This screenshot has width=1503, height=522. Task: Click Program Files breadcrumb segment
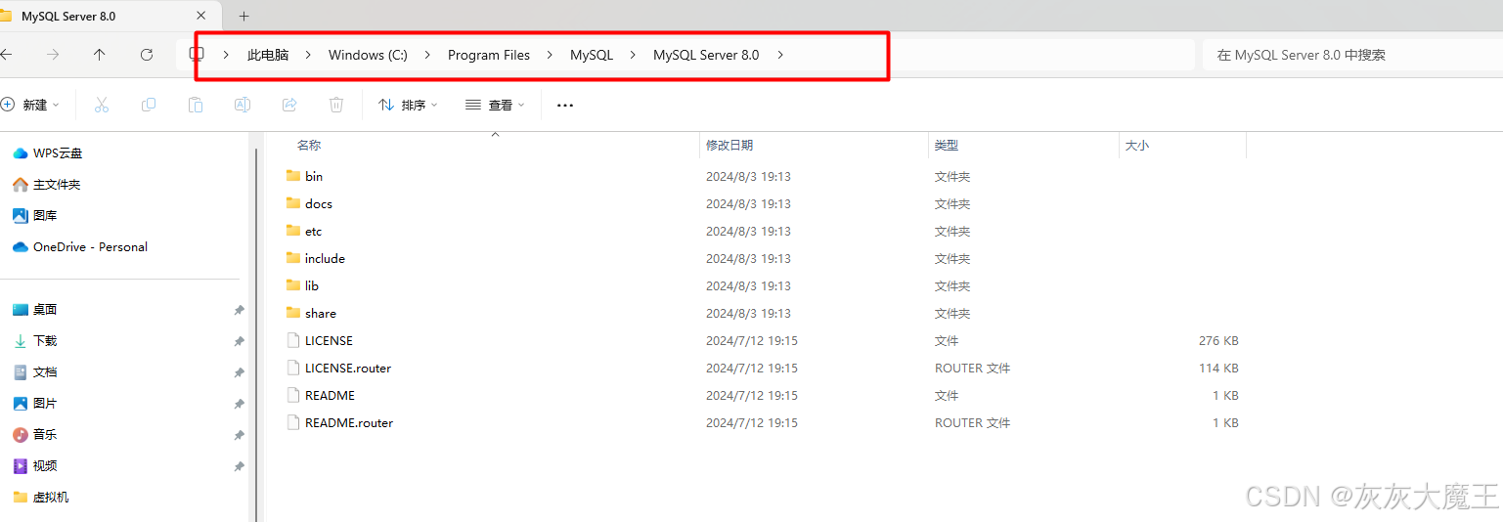pos(489,55)
